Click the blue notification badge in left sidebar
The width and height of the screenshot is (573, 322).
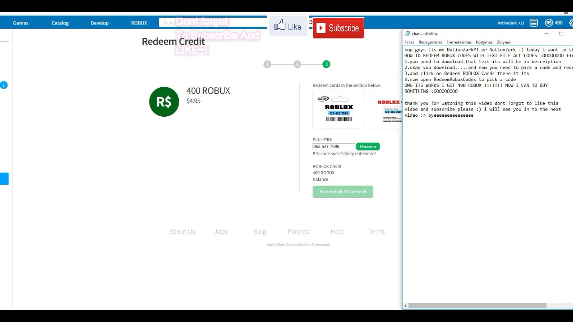[x=4, y=85]
